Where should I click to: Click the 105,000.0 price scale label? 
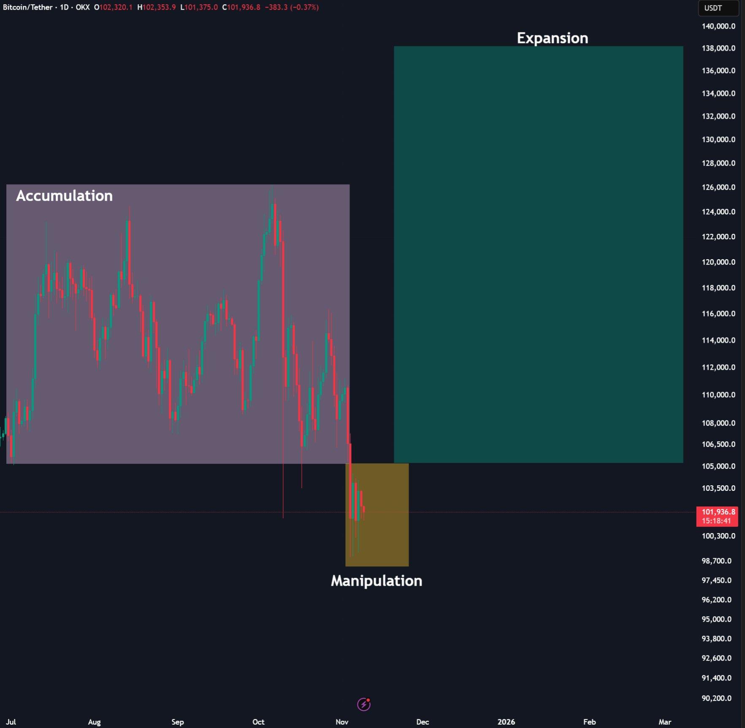point(718,466)
